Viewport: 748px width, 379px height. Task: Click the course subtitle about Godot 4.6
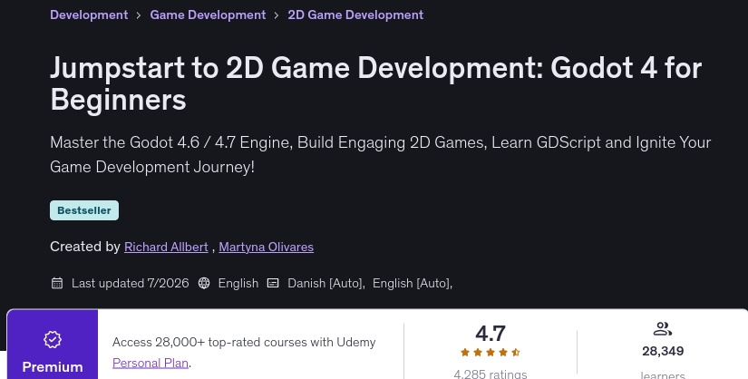(380, 155)
